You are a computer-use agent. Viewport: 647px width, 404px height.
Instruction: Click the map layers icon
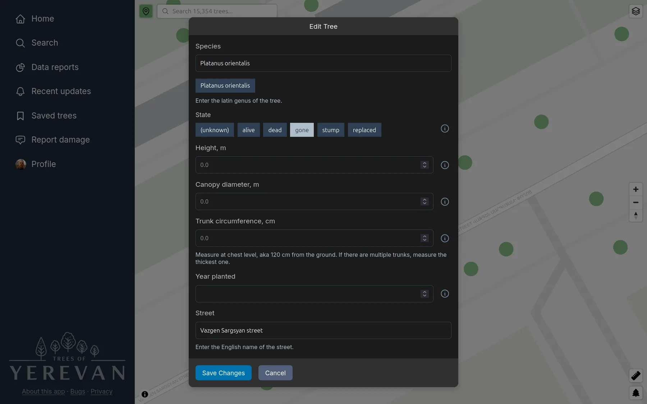[x=635, y=11]
